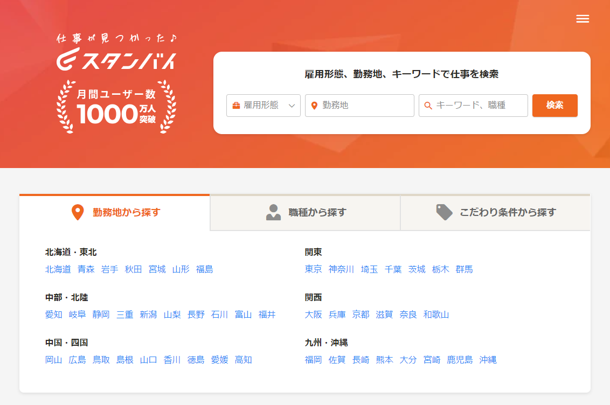Select the 福岡 prefecture link
The width and height of the screenshot is (610, 405).
pyautogui.click(x=314, y=360)
